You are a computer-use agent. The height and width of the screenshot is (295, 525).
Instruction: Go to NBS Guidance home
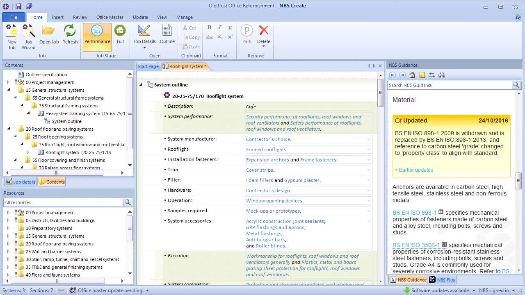click(412, 75)
